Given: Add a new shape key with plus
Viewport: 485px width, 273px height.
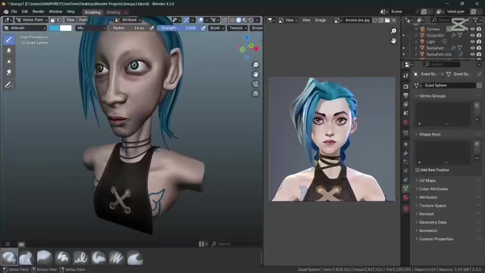Looking at the screenshot, I should [x=477, y=144].
